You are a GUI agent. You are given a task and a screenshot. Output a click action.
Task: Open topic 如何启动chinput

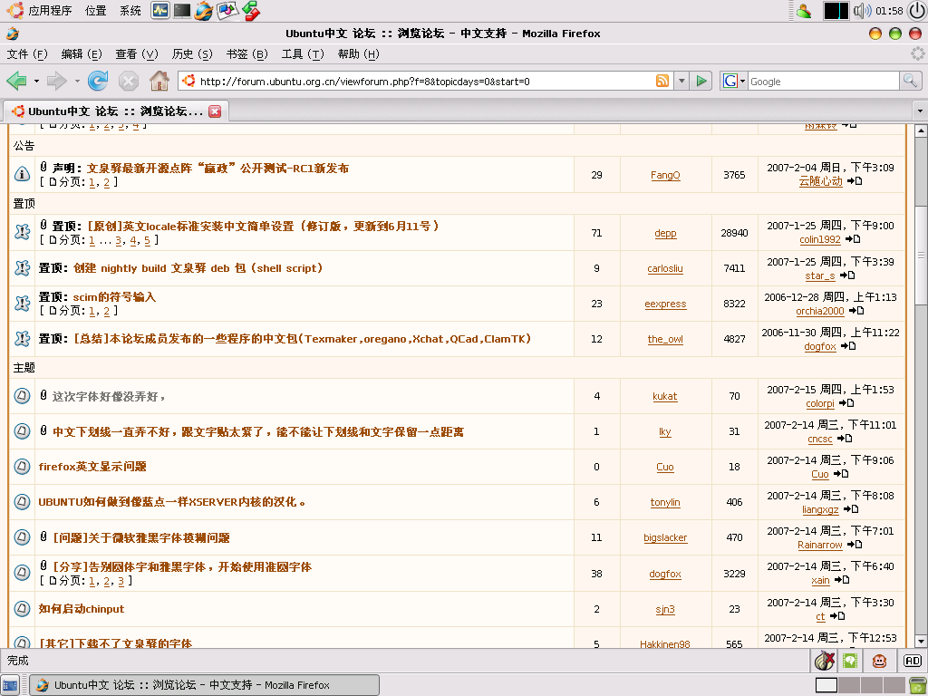pos(81,609)
